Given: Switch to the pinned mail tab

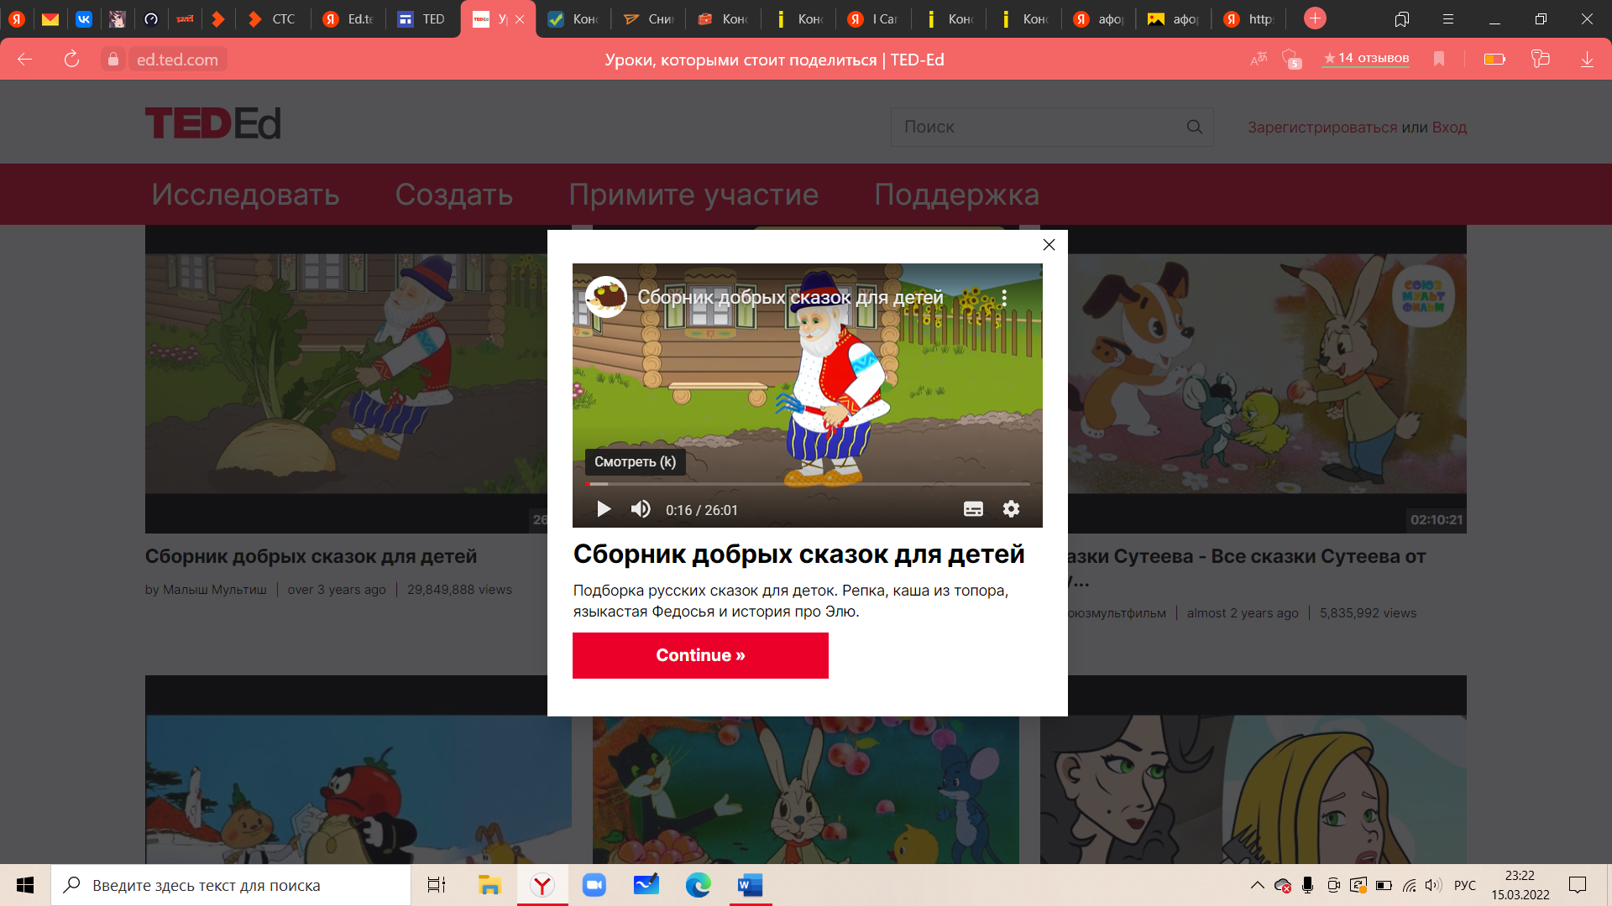Looking at the screenshot, I should pyautogui.click(x=50, y=18).
